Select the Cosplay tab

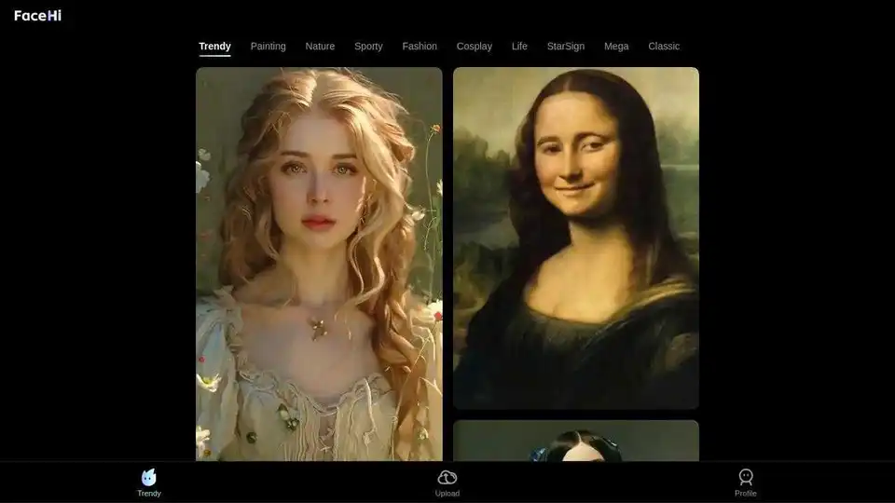475,47
